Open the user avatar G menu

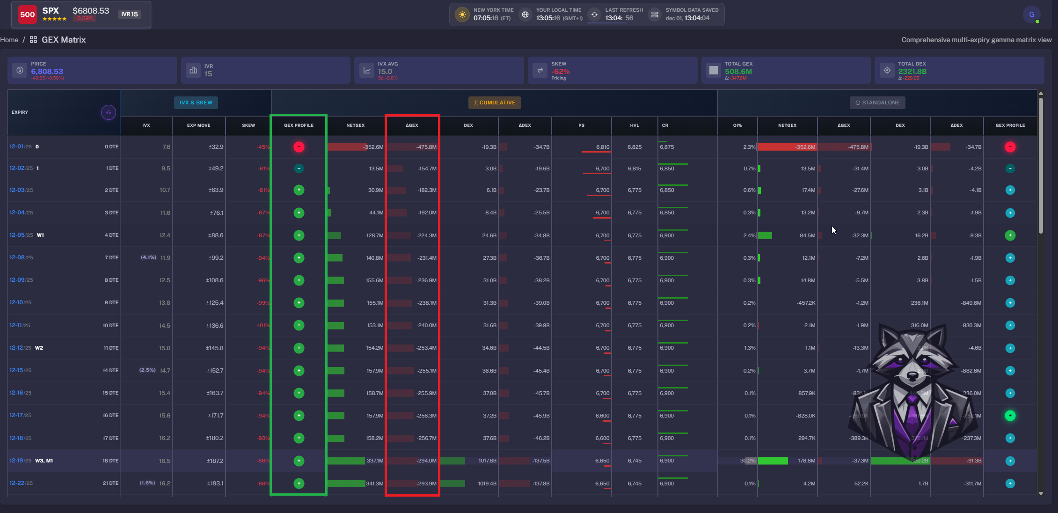1031,15
